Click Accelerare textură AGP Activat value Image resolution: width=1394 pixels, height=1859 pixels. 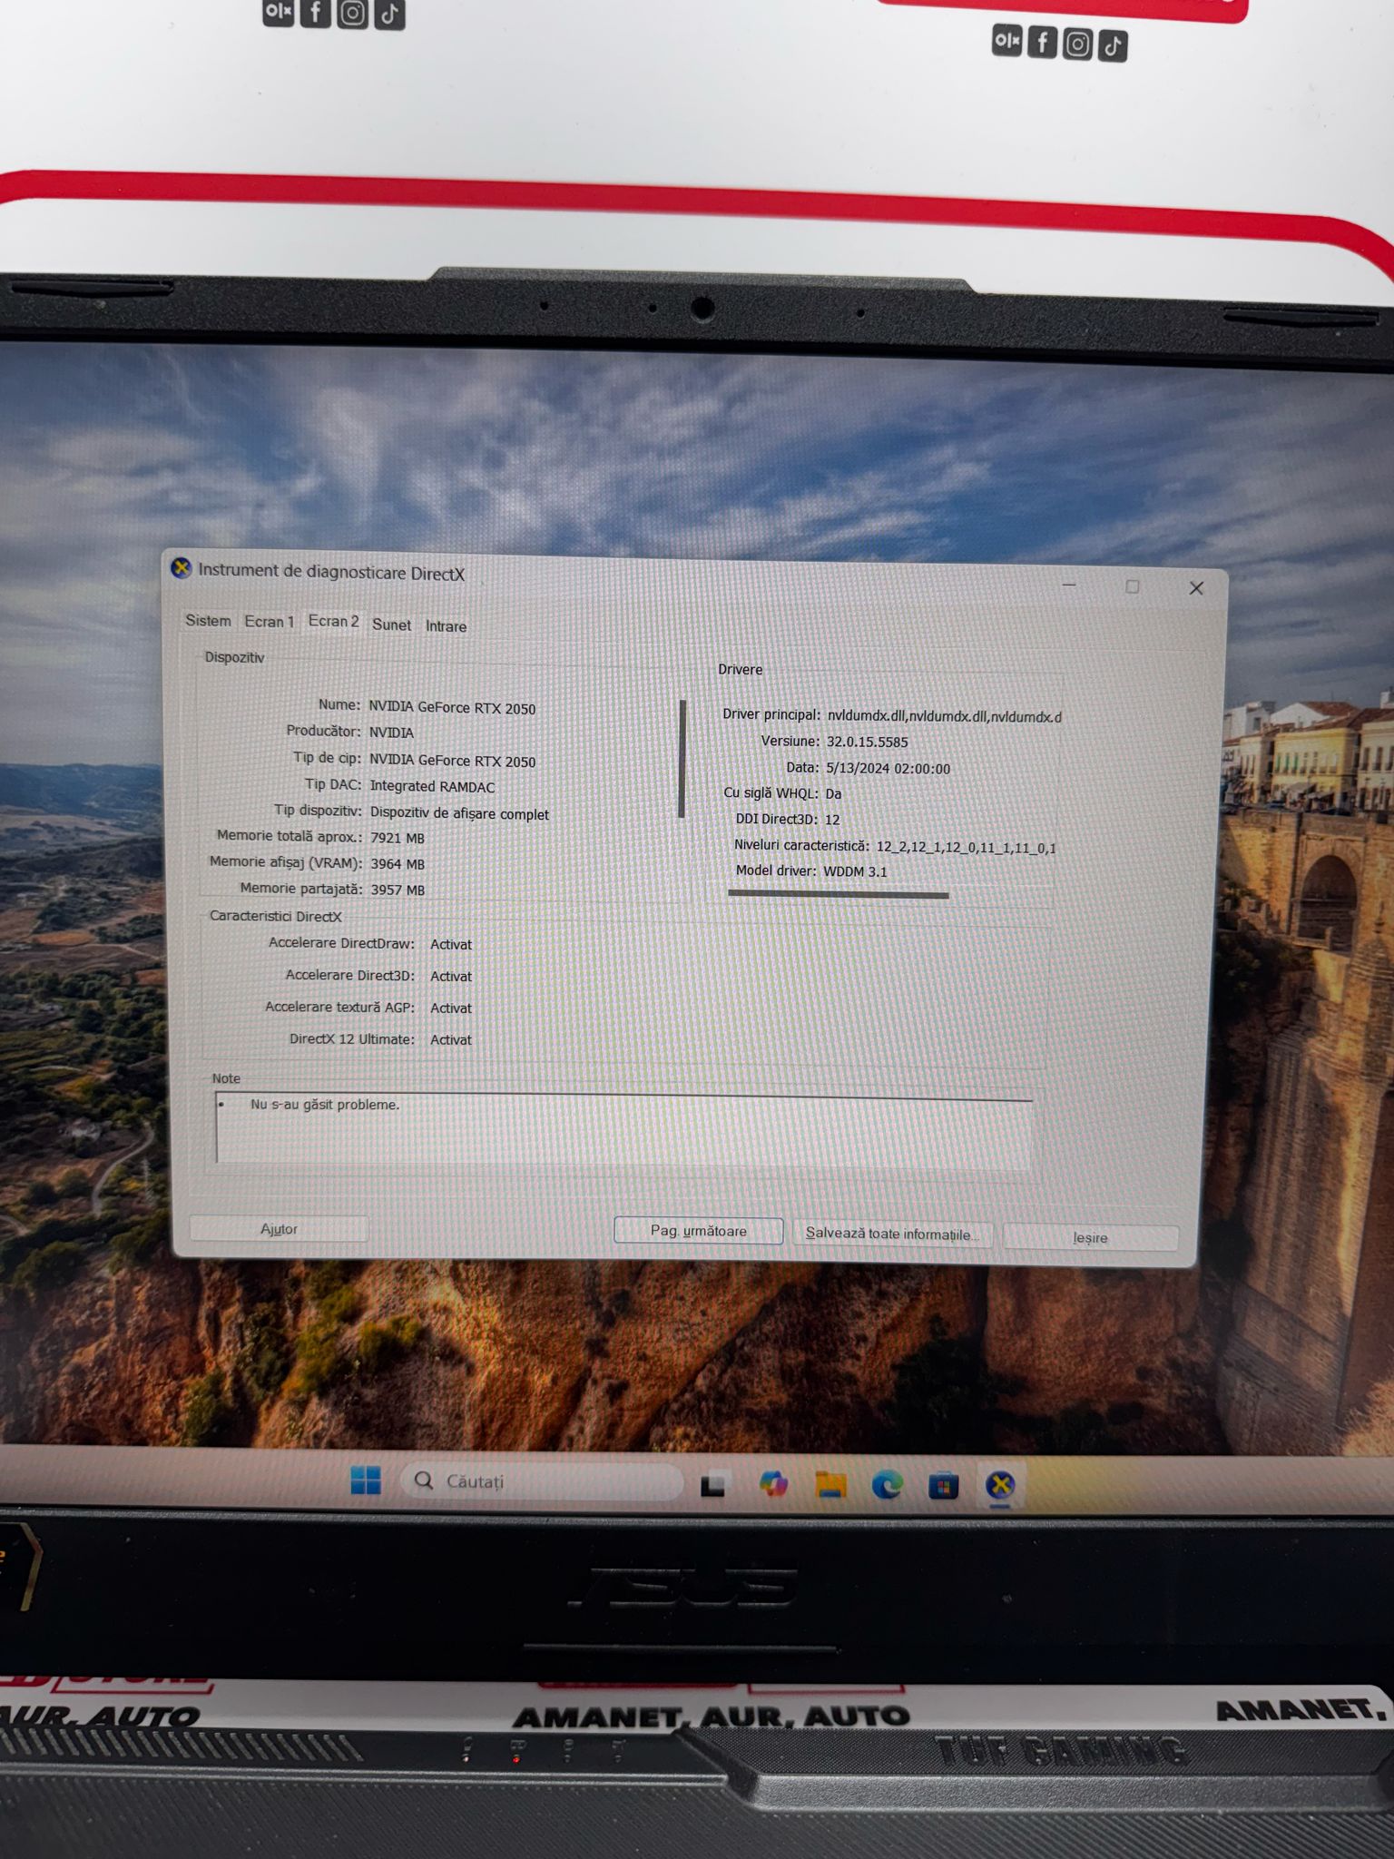tap(451, 1008)
